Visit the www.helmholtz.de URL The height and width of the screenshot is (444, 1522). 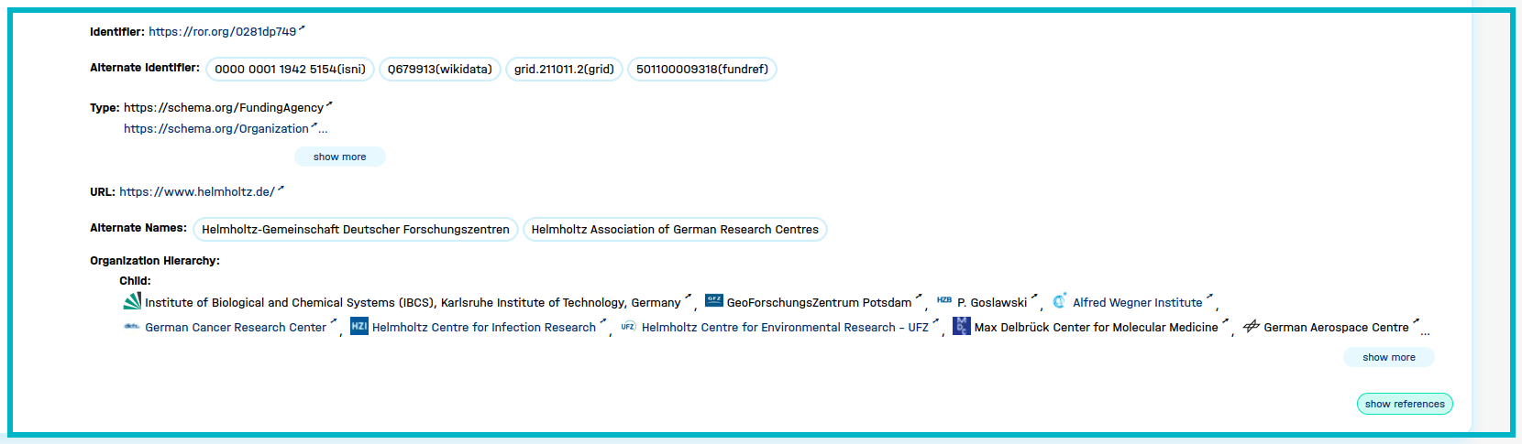tap(197, 191)
